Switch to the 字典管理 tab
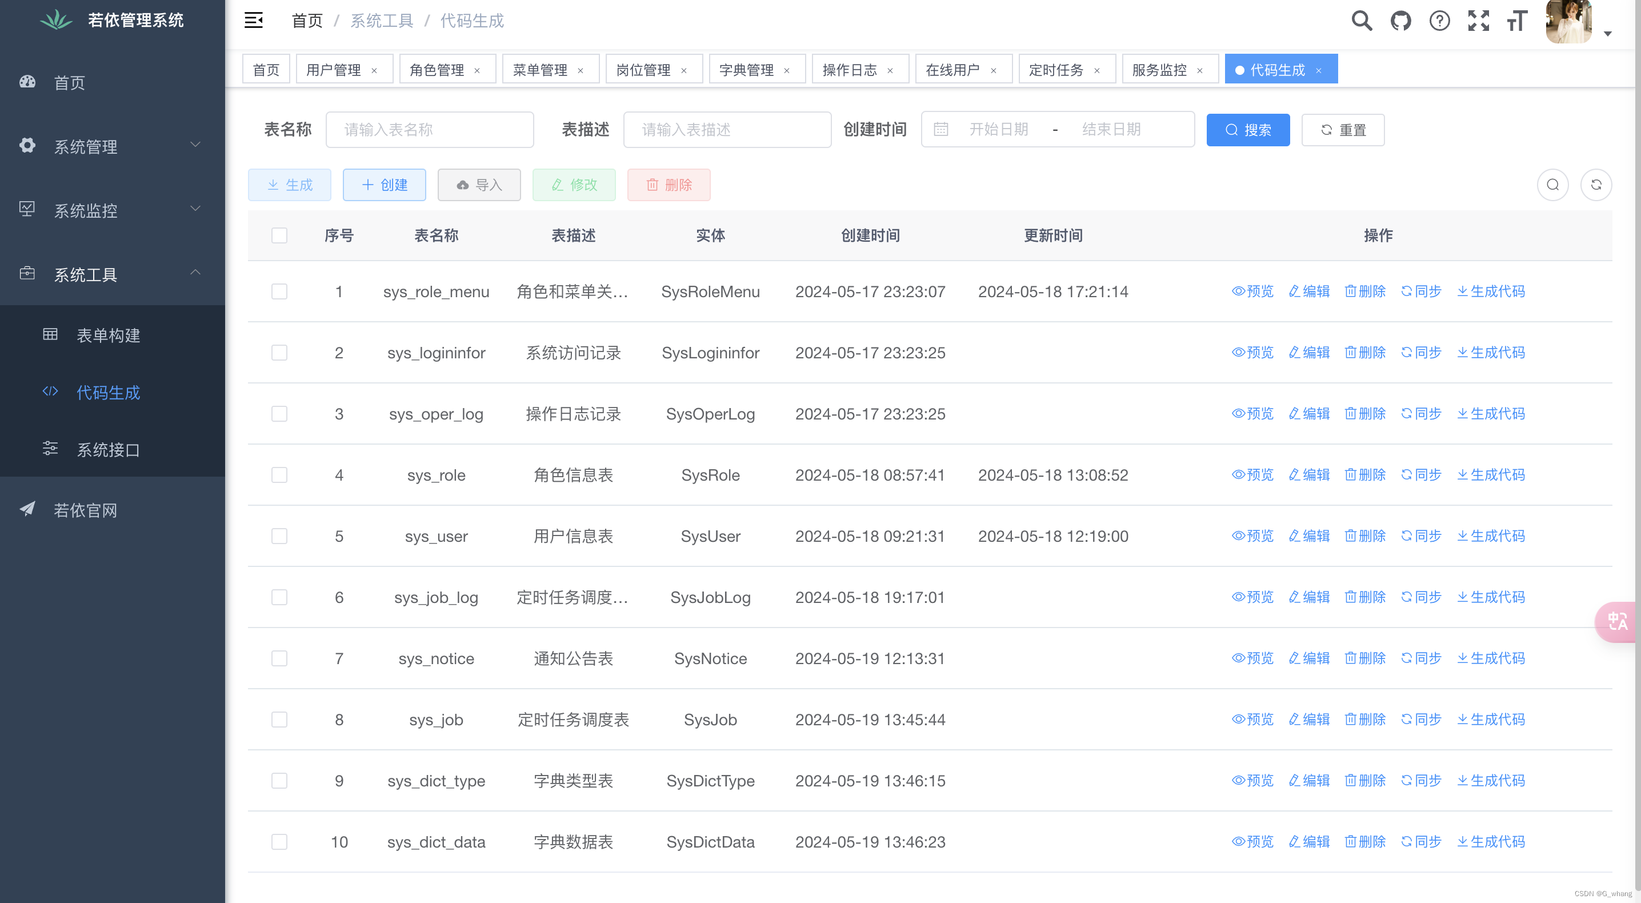The image size is (1641, 903). point(747,70)
